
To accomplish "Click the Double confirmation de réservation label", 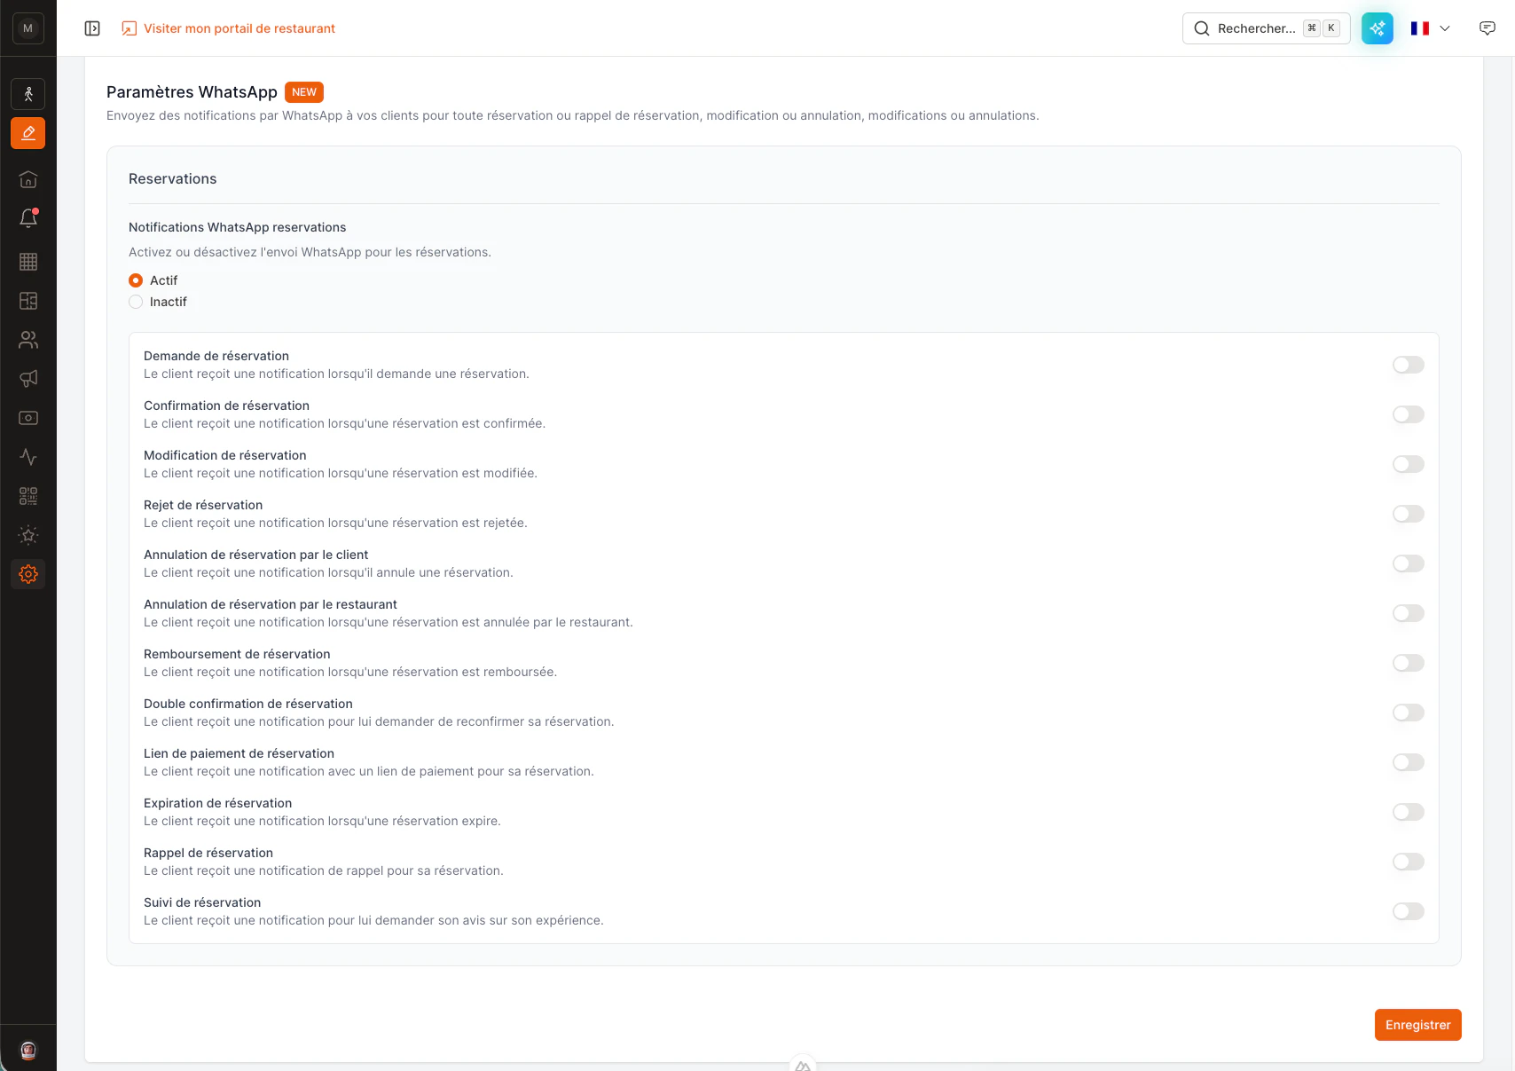I will pos(248,704).
